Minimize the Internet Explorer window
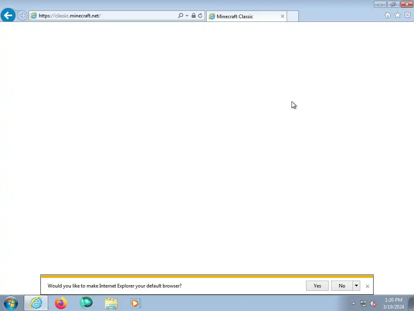This screenshot has height=311, width=414. [x=380, y=4]
